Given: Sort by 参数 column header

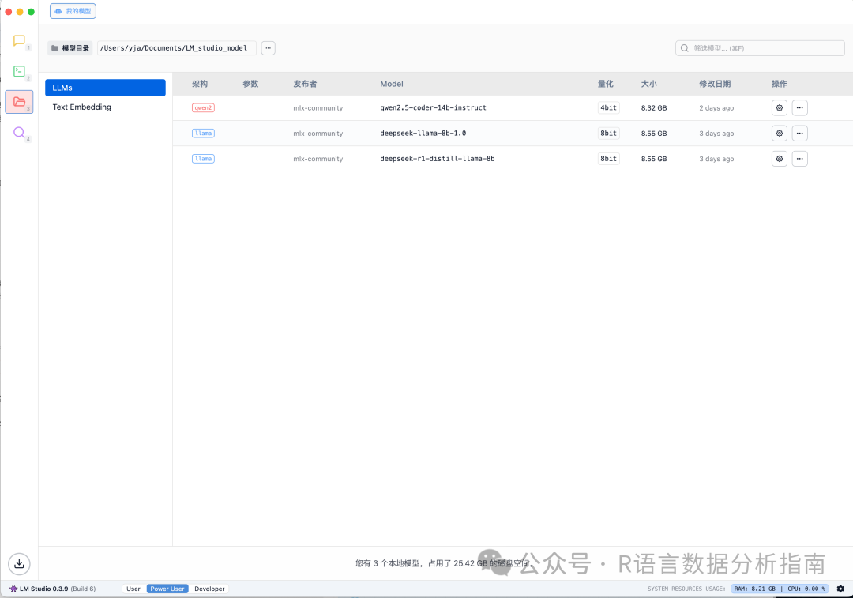Looking at the screenshot, I should (x=250, y=84).
